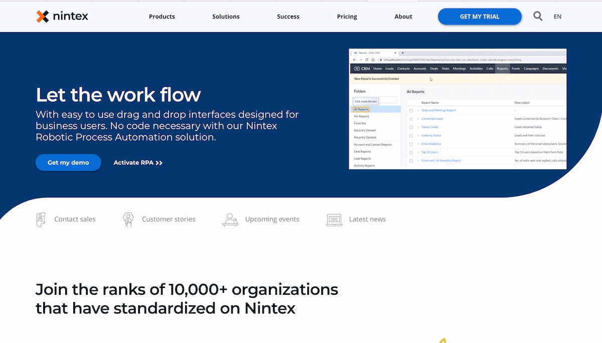Expand the Solutions navigation menu
Image resolution: width=602 pixels, height=343 pixels.
(x=226, y=17)
